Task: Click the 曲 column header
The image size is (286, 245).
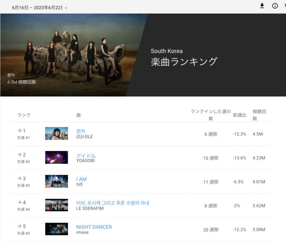Action: coord(78,115)
